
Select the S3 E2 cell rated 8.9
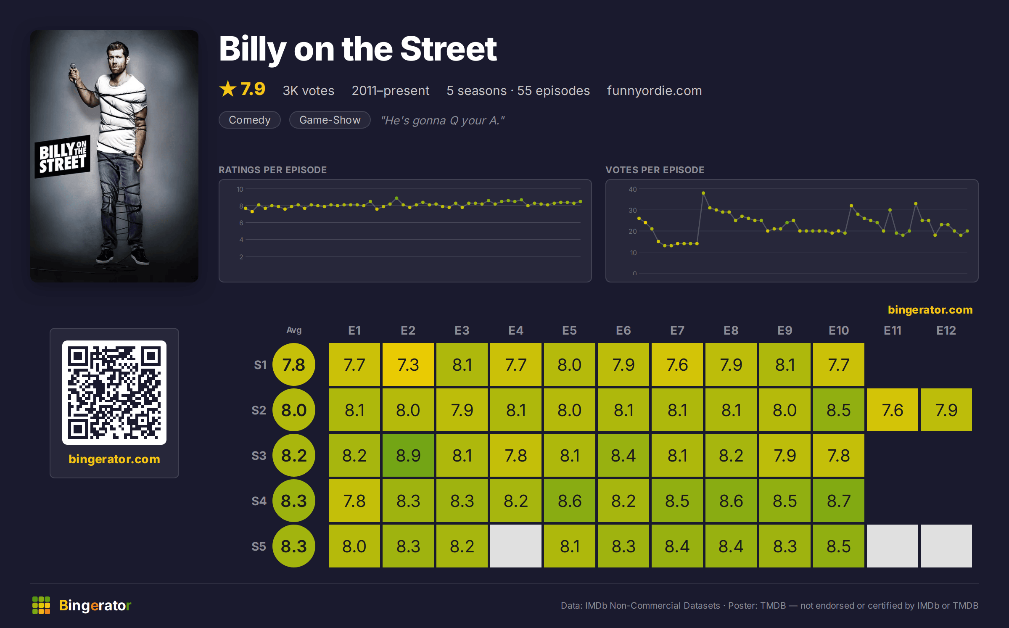[x=408, y=455]
